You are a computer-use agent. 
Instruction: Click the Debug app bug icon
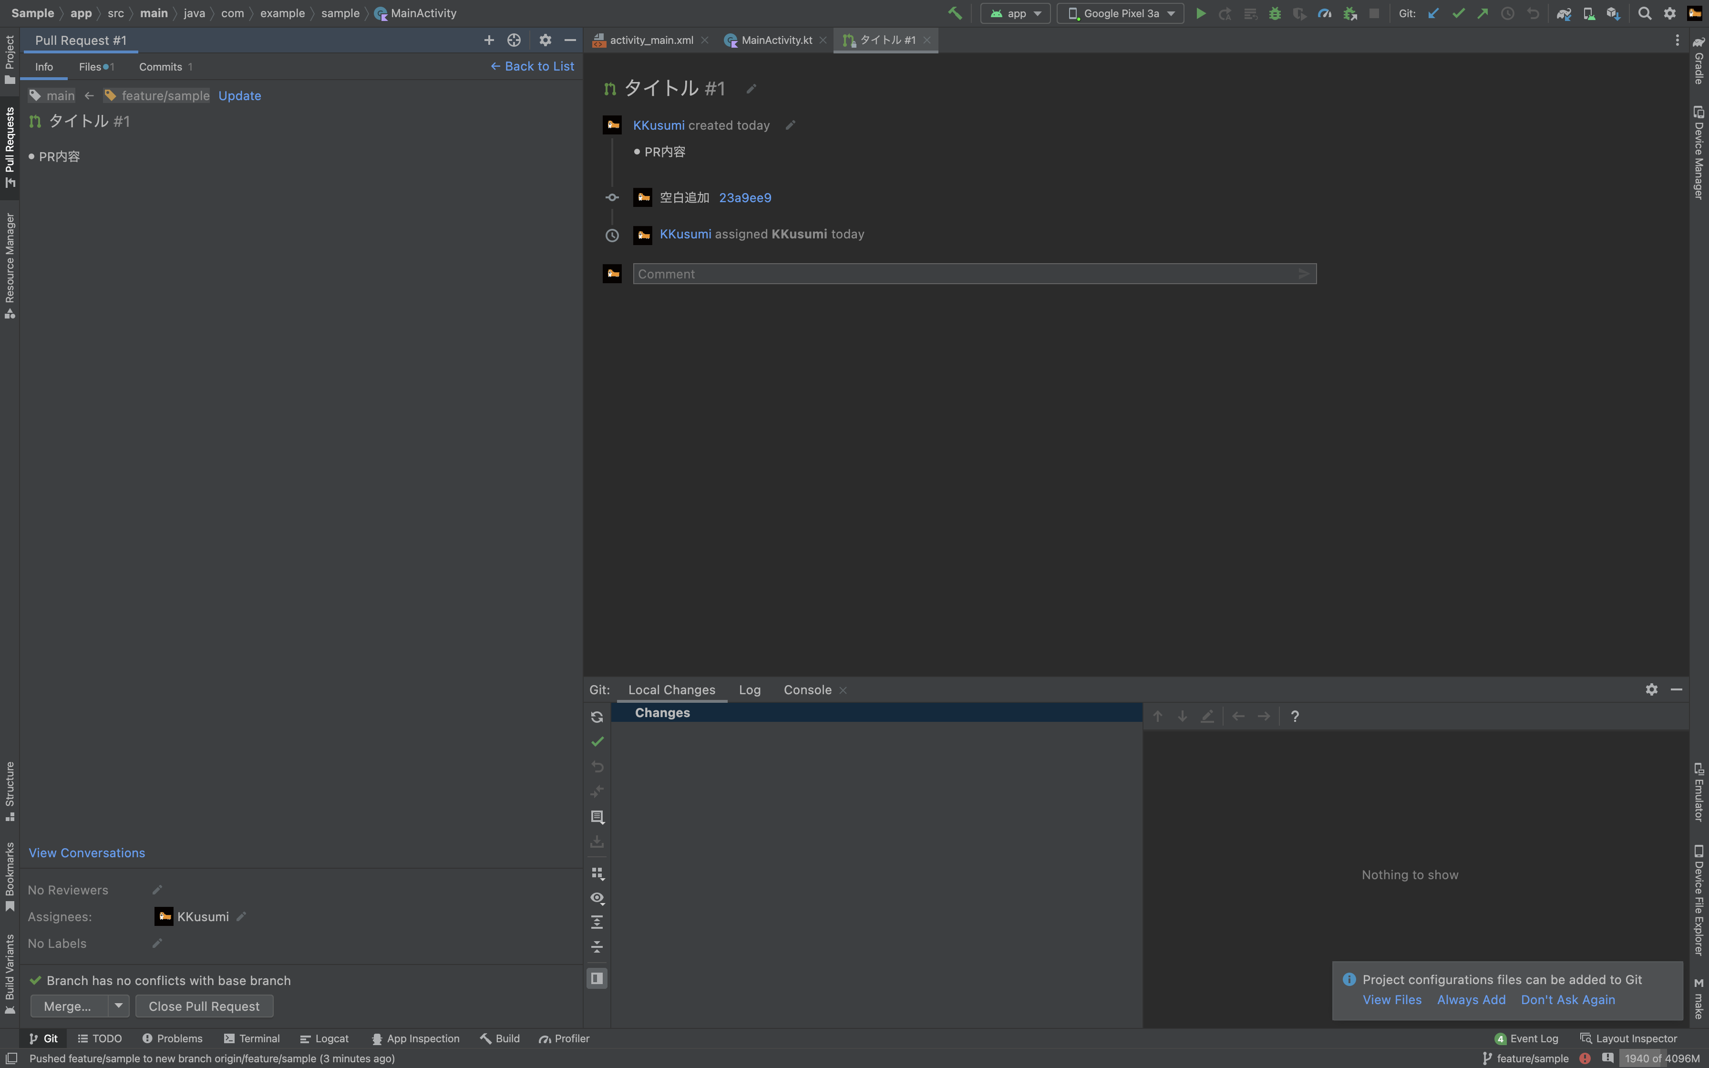tap(1275, 13)
